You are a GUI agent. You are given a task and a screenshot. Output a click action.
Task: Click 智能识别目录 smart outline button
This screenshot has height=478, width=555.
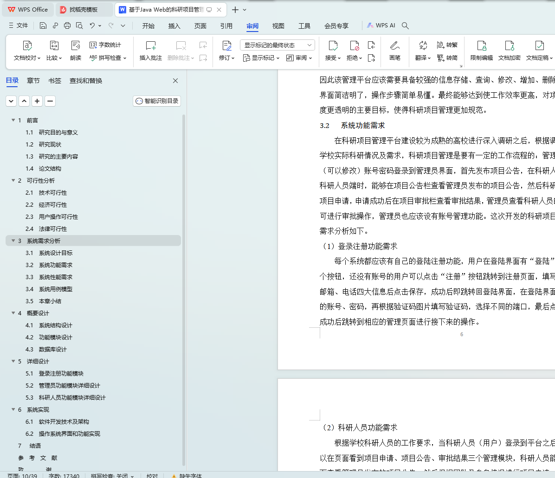tap(157, 101)
